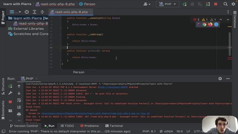Toggle tool window bars icon in bottom-left corner
This screenshot has width=238, height=134.
pyautogui.click(x=3, y=131)
